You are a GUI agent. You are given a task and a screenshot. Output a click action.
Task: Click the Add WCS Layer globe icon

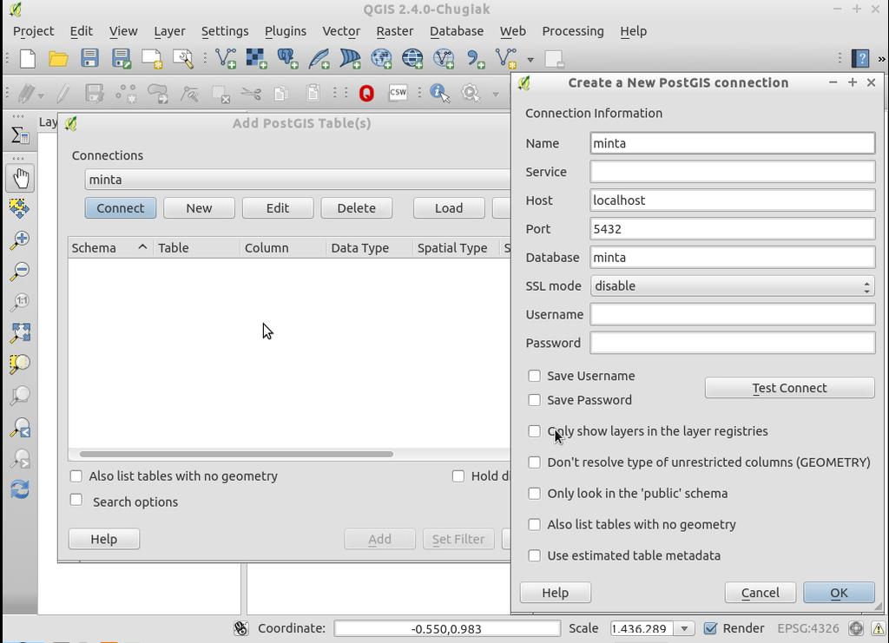coord(412,58)
